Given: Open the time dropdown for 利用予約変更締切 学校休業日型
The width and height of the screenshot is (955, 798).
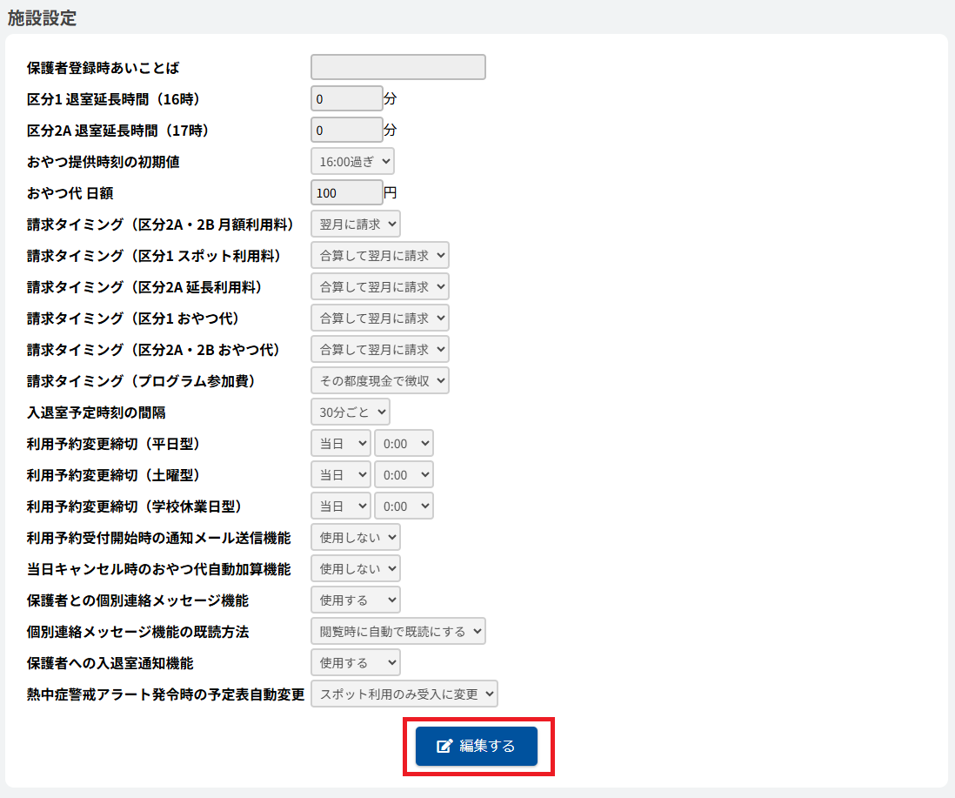Looking at the screenshot, I should 404,506.
